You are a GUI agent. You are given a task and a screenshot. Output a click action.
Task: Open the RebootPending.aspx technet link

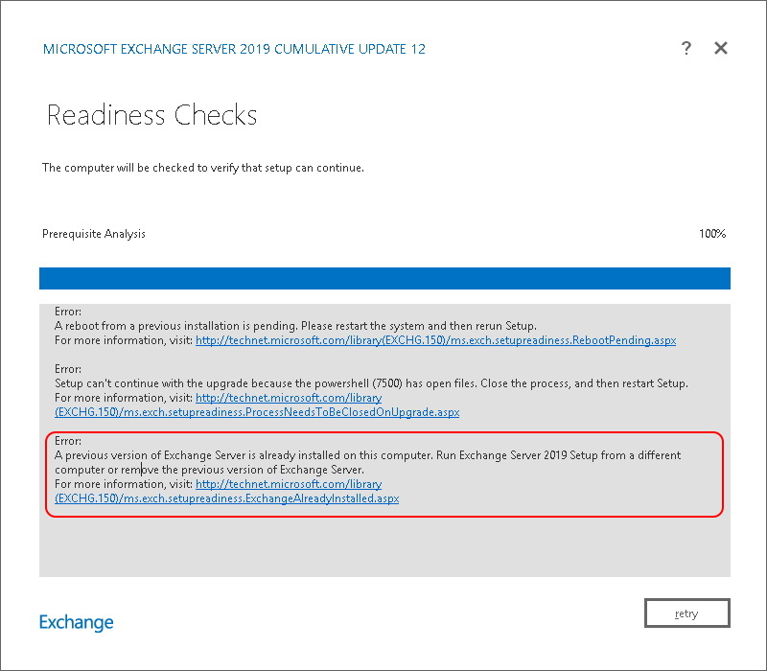(436, 340)
